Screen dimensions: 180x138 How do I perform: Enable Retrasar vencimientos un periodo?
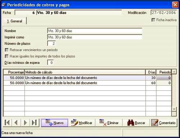click(x=6, y=50)
